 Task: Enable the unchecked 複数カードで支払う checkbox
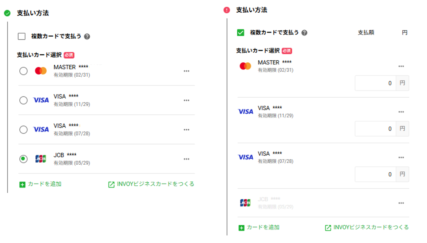pyautogui.click(x=21, y=36)
